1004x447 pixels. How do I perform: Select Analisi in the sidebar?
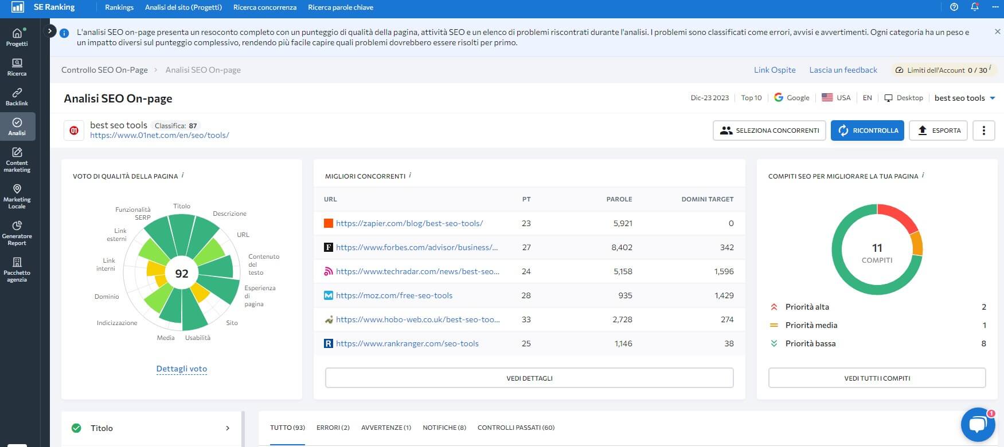point(17,126)
